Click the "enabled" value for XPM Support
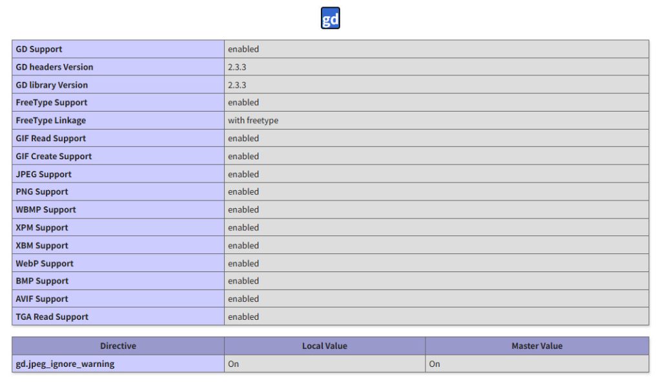This screenshot has width=661, height=383. tap(243, 228)
